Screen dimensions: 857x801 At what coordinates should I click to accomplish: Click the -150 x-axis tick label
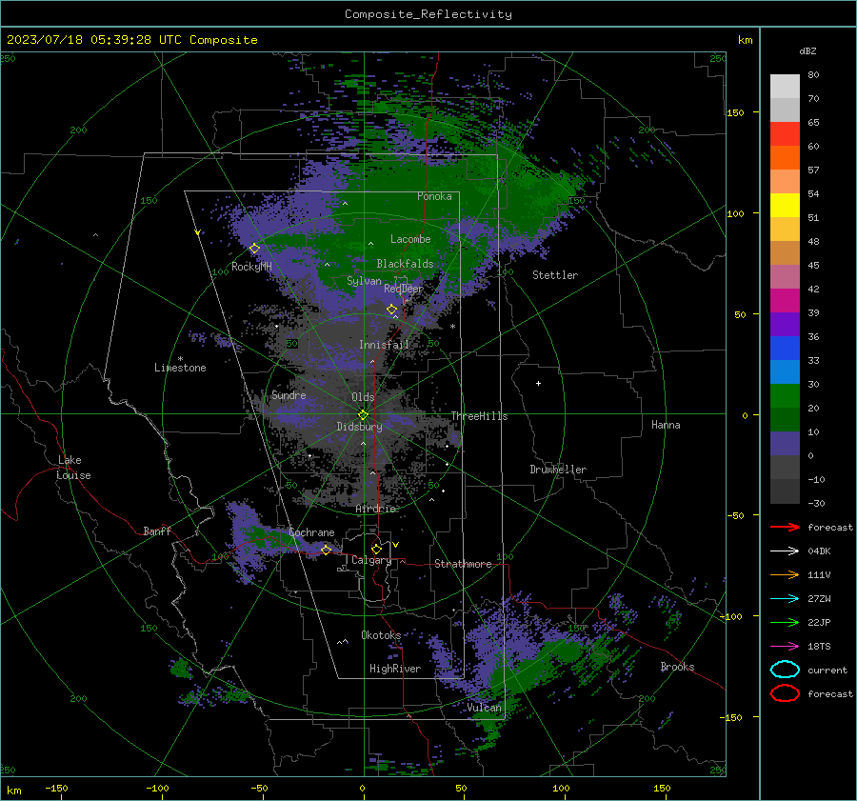[56, 788]
